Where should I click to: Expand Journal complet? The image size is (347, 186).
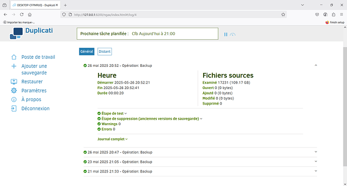113,139
